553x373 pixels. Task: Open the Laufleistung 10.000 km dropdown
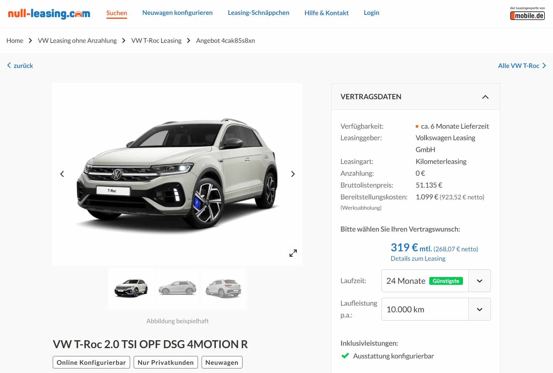coord(436,309)
